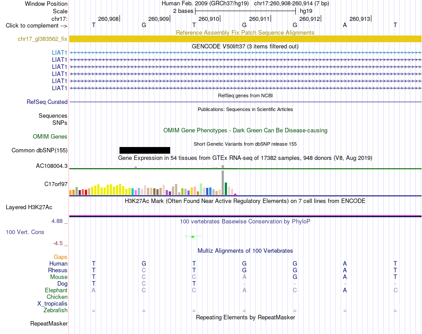Select the Rhesus species label
Screen dimensions: 422x334
click(58, 270)
